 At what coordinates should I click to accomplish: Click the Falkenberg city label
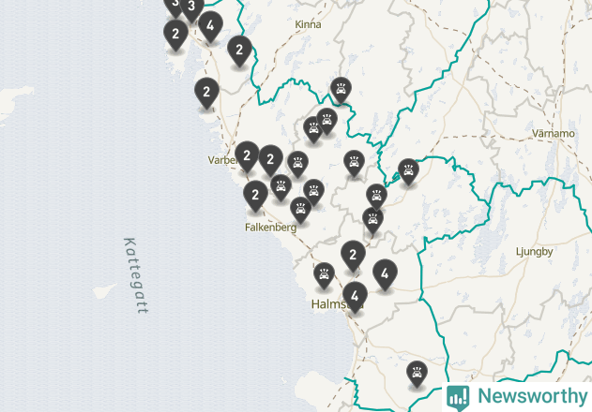(x=271, y=228)
